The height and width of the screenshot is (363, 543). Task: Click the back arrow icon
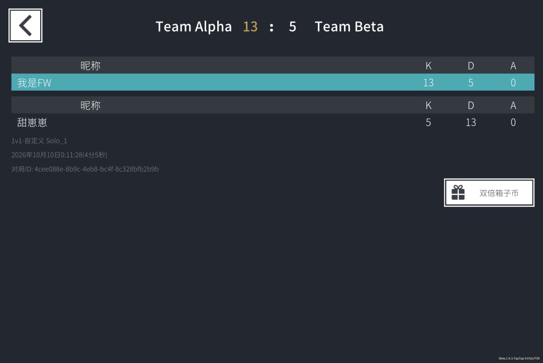[x=25, y=26]
